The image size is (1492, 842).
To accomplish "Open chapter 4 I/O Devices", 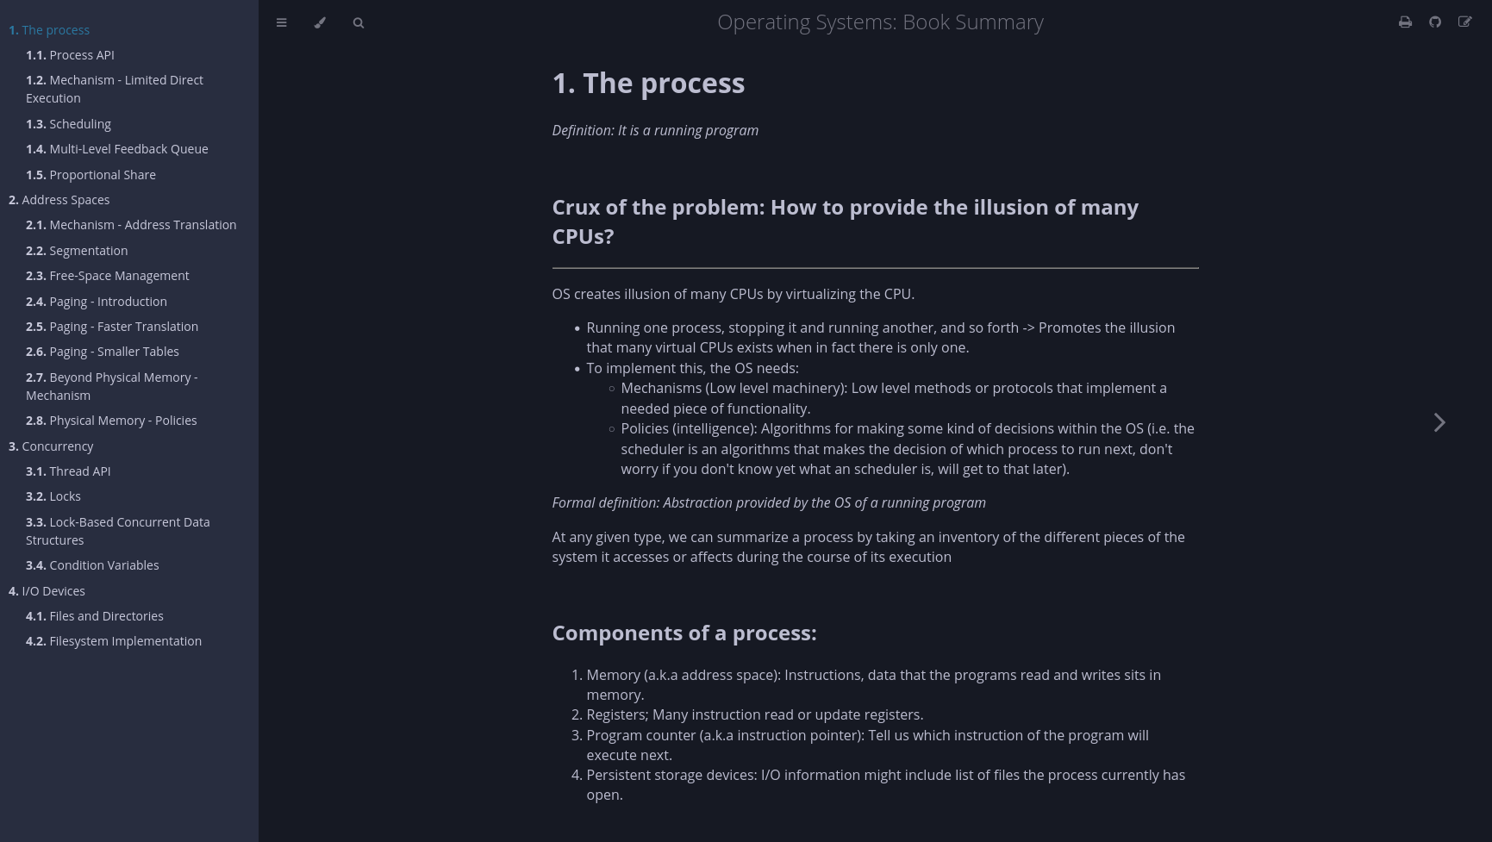I will [x=53, y=590].
